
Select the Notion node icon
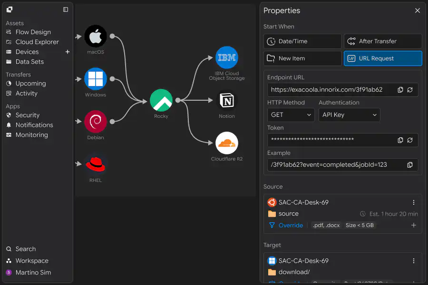click(x=226, y=100)
